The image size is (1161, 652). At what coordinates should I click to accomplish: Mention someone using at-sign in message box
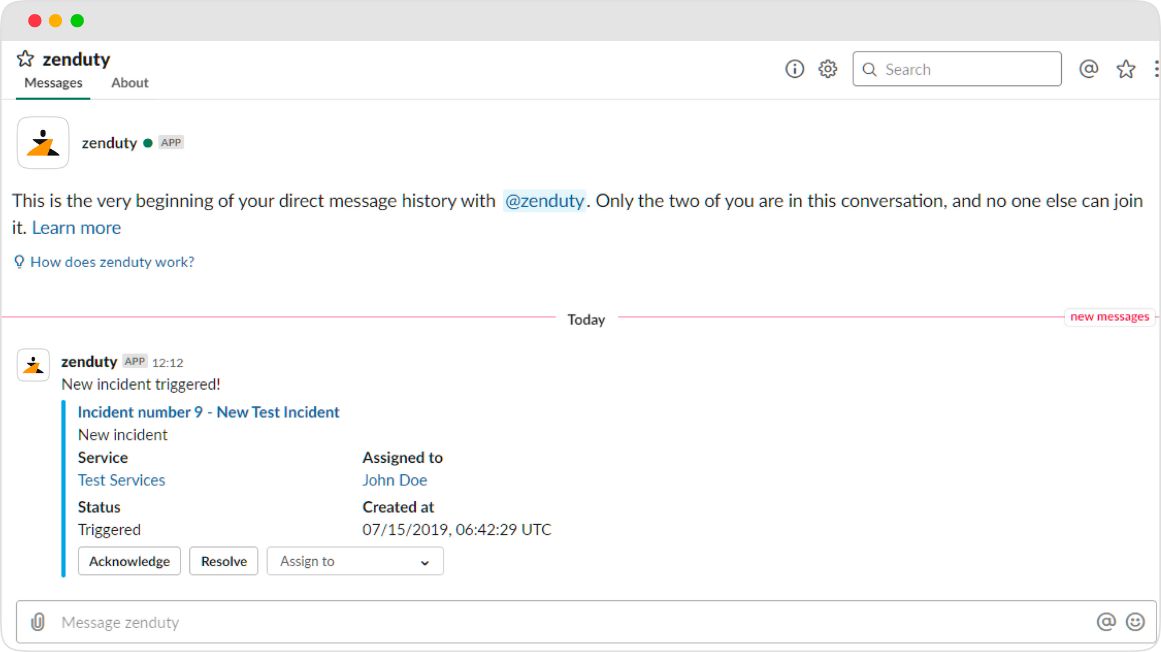[x=1106, y=622]
